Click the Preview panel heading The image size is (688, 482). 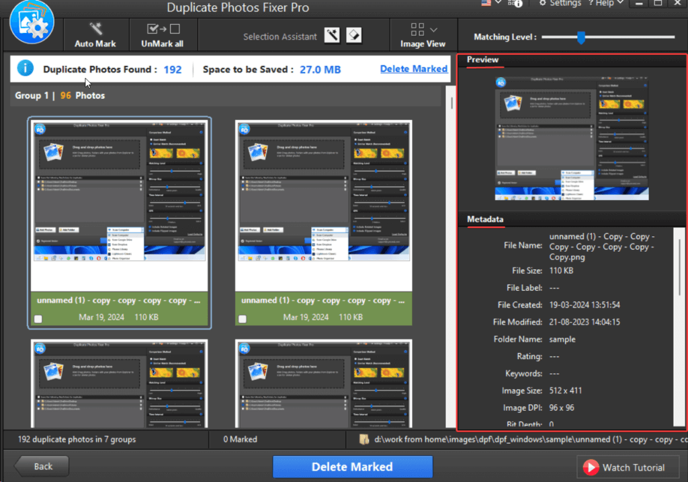482,60
